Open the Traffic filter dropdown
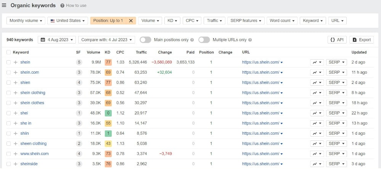 coord(215,21)
